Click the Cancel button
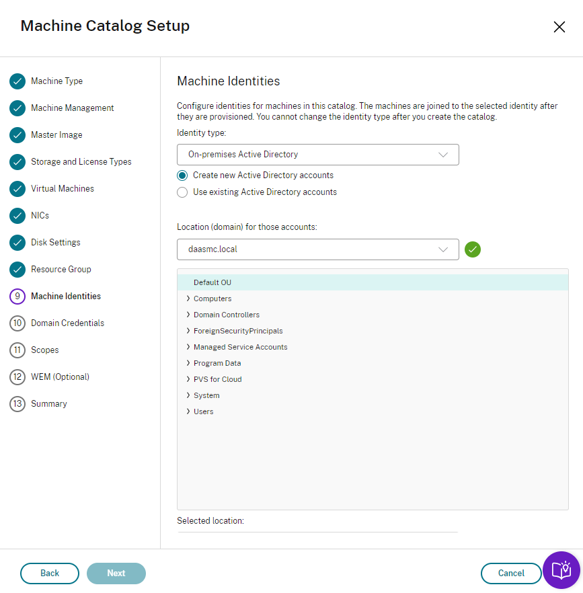 click(511, 574)
